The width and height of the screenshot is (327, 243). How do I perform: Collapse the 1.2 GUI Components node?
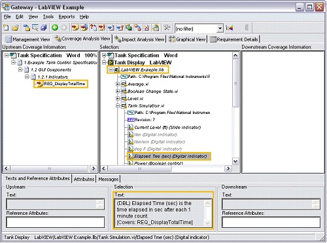pyautogui.click(x=20, y=69)
